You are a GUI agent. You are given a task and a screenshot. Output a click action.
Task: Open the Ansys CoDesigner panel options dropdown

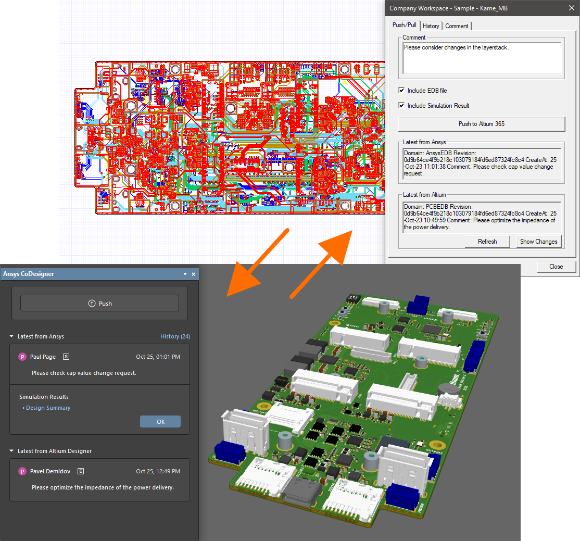(x=185, y=274)
